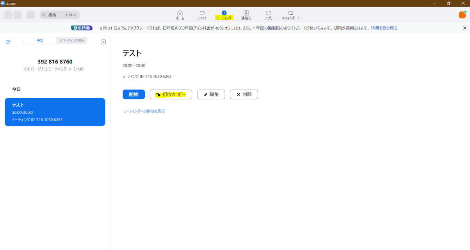Image resolution: width=470 pixels, height=250 pixels.
Task: Open the Contacts (連絡先) tab
Action: pos(246,15)
